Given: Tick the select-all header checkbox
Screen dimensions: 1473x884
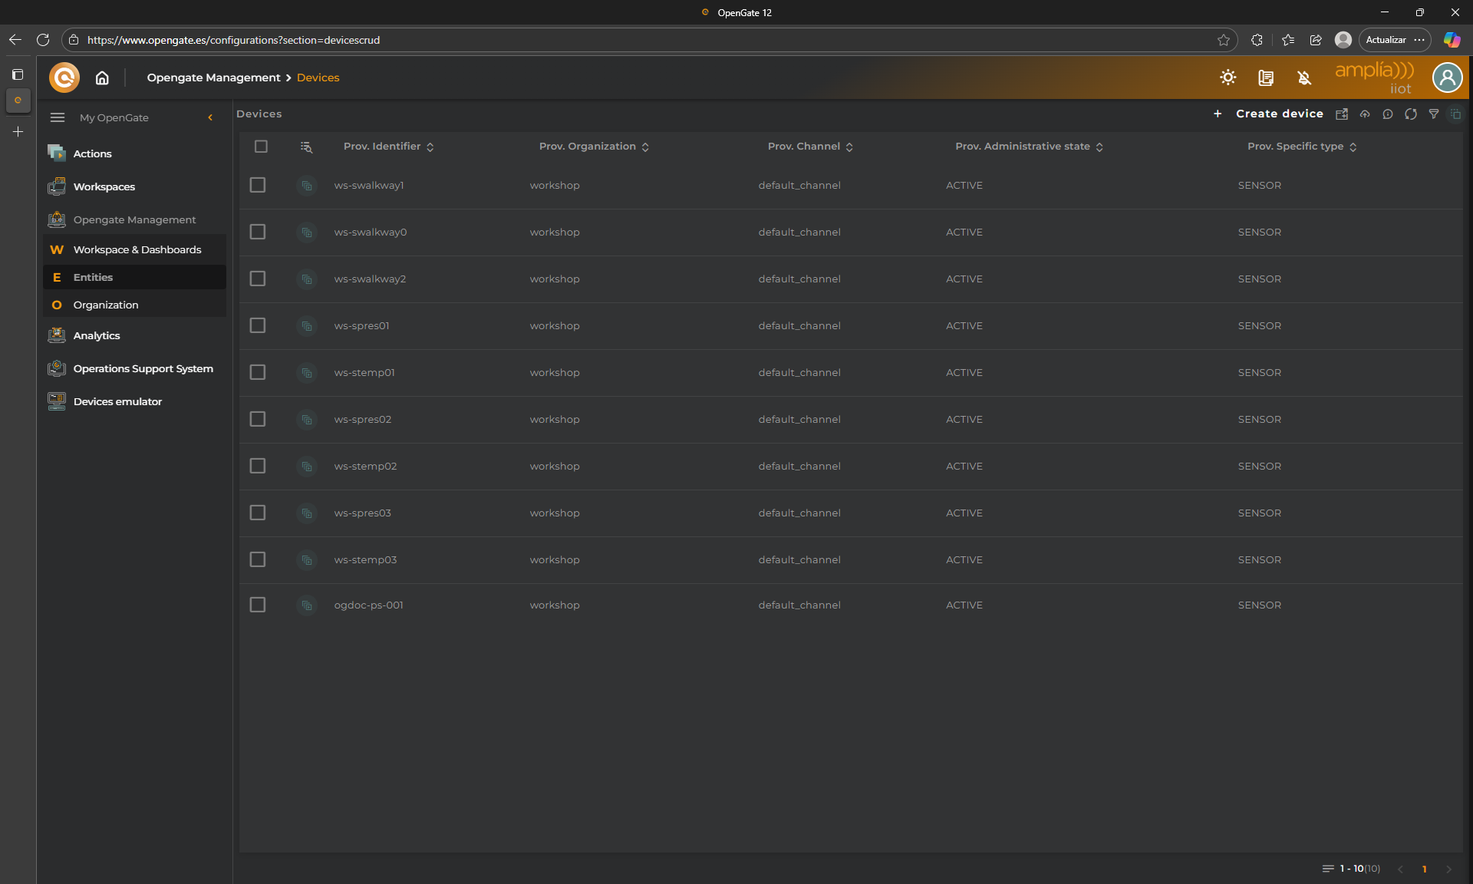Looking at the screenshot, I should pos(261,147).
